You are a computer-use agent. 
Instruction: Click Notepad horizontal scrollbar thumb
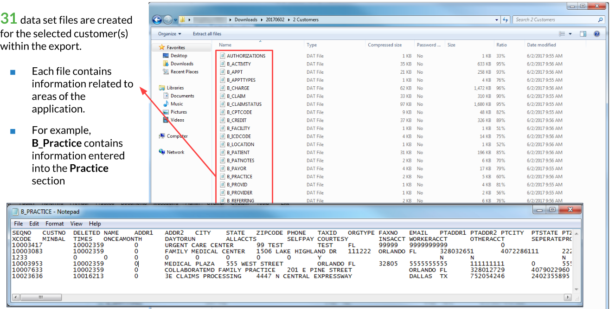pos(41,297)
